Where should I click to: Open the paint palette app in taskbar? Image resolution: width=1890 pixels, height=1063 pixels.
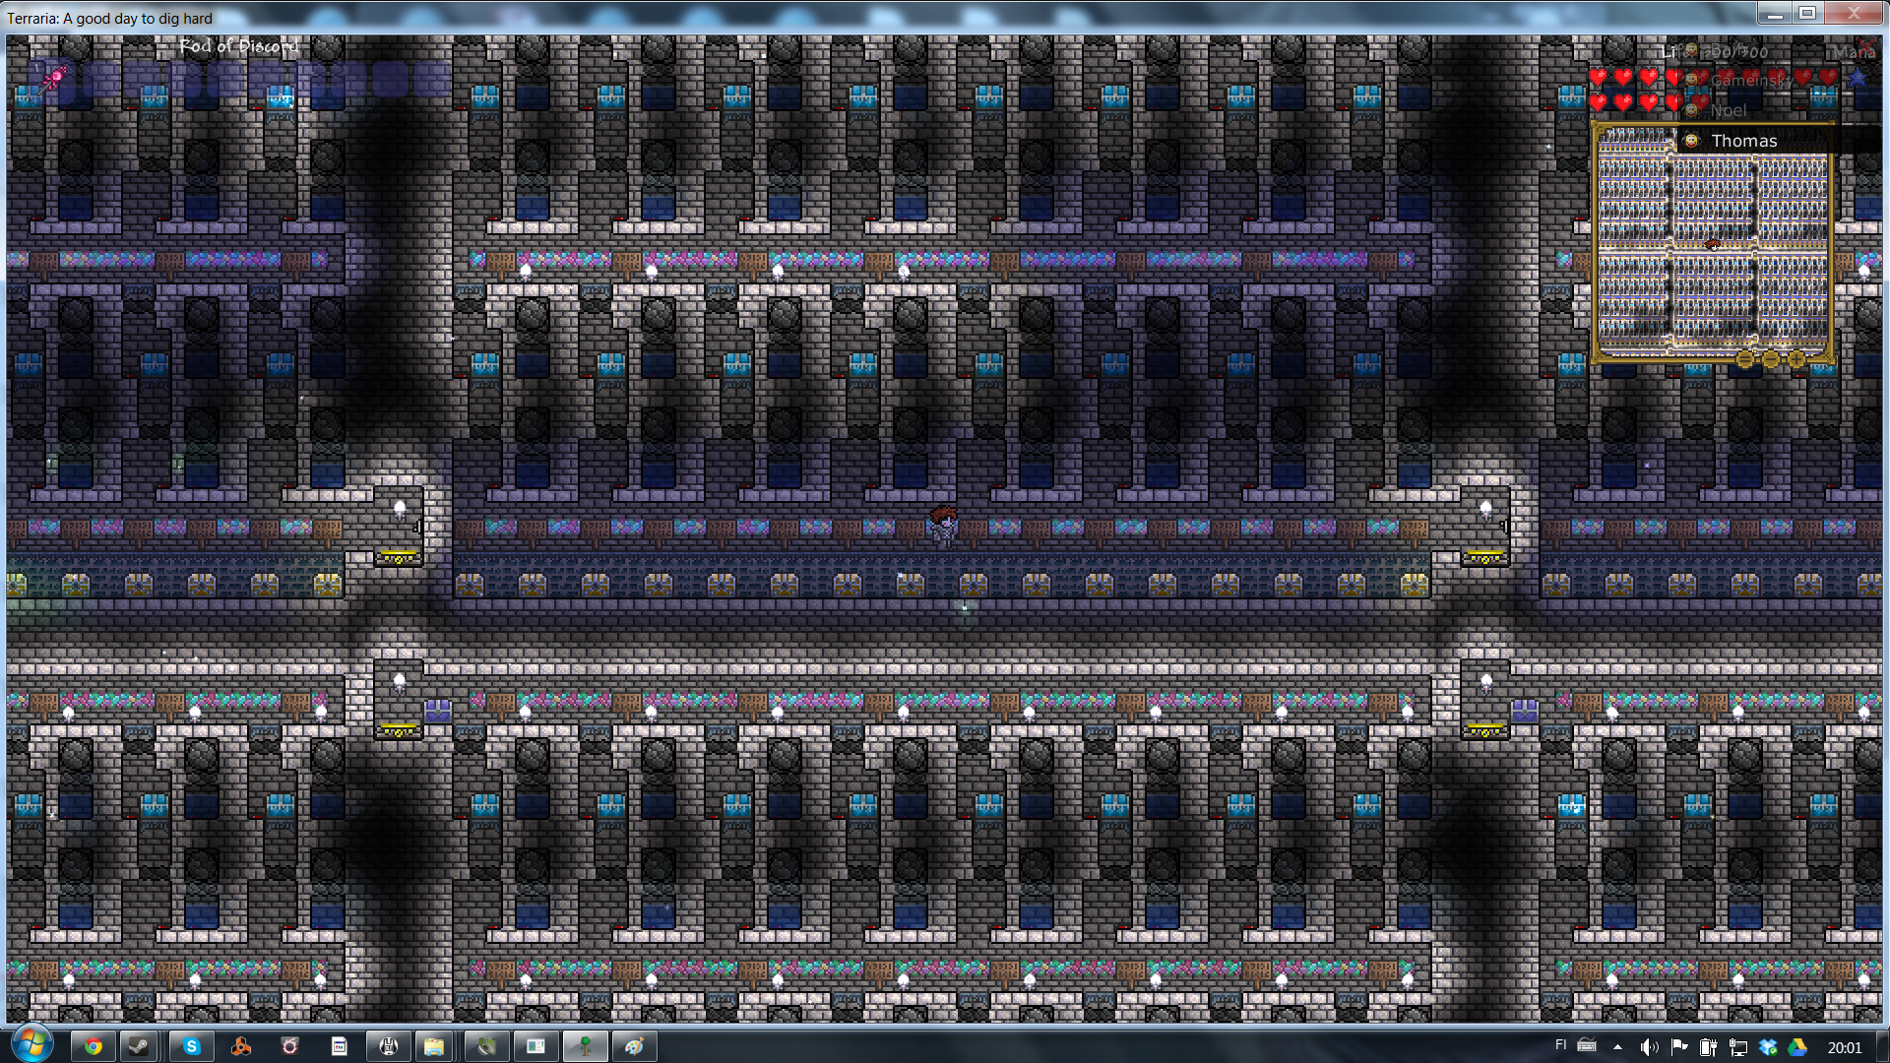[634, 1046]
